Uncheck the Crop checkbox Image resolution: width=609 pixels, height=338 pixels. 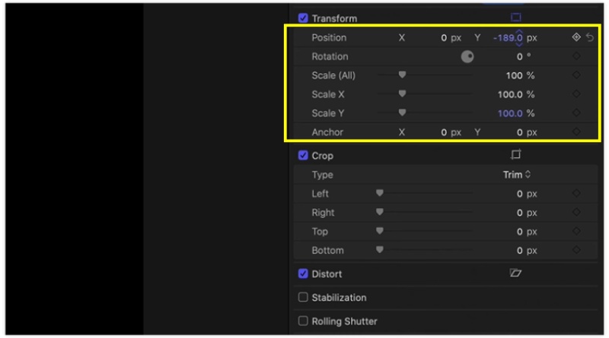click(303, 156)
